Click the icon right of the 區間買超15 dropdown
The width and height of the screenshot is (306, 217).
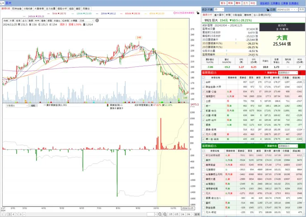tap(300, 73)
